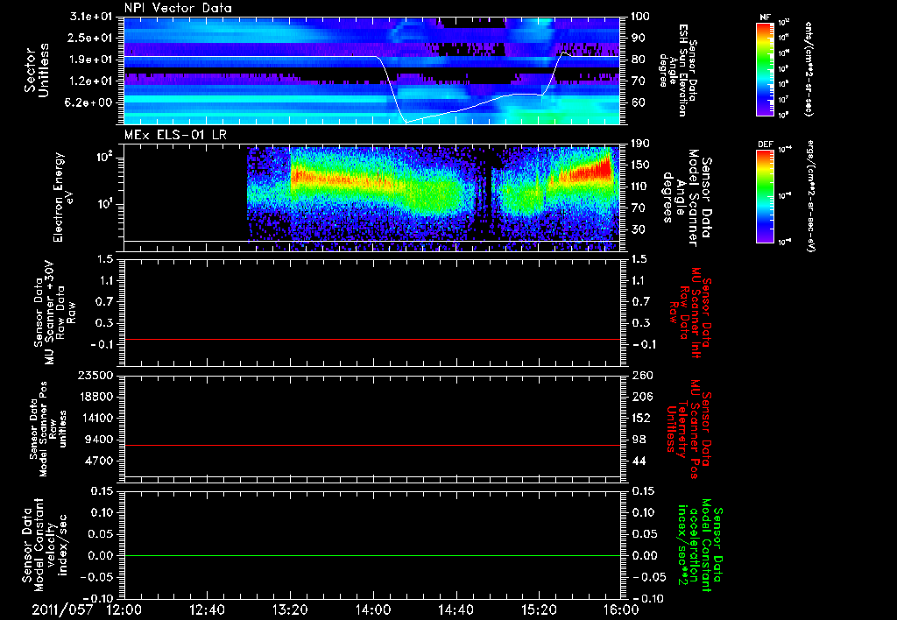This screenshot has height=620, width=897.
Task: Click the "12:40" time tick label
Action: pyautogui.click(x=207, y=609)
